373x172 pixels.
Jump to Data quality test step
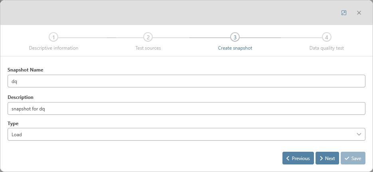326,48
